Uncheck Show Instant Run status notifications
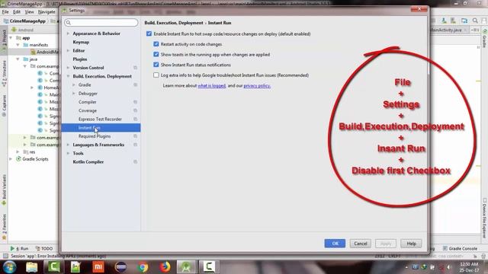 pyautogui.click(x=156, y=65)
